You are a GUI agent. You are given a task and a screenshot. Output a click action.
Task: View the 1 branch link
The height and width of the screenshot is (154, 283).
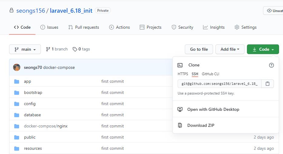tap(57, 49)
